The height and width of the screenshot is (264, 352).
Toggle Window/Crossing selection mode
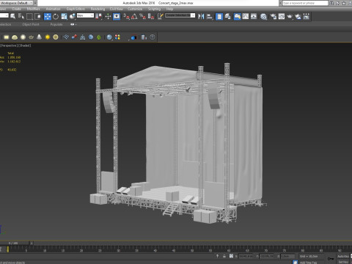(x=38, y=16)
